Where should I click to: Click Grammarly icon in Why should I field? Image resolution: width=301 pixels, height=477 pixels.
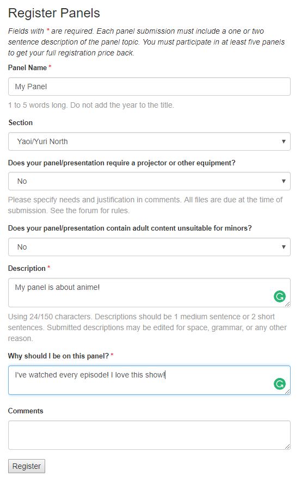pyautogui.click(x=279, y=384)
